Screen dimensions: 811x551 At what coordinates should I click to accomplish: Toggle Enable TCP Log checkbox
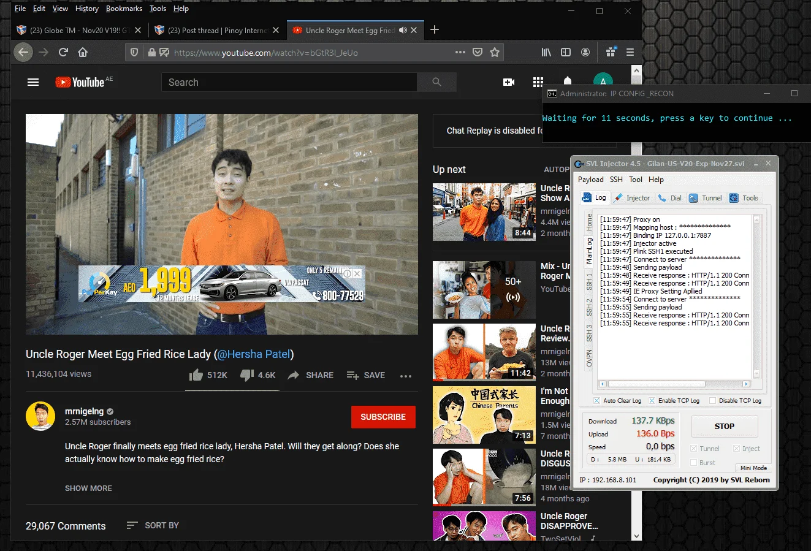[x=652, y=400]
